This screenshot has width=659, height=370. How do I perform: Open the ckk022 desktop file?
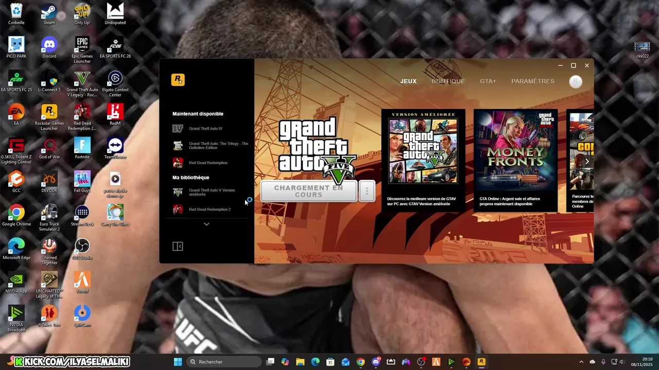point(642,49)
